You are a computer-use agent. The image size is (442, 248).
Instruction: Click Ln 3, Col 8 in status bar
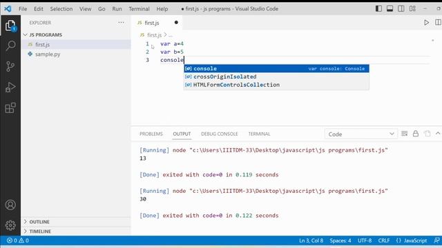(311, 240)
